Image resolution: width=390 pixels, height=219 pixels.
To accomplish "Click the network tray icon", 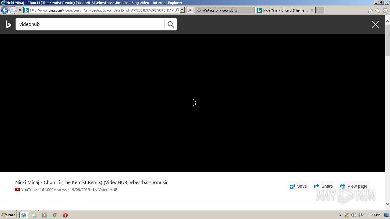I will 346,215.
